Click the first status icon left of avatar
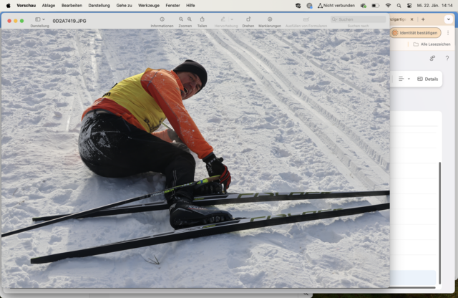 tap(298, 5)
